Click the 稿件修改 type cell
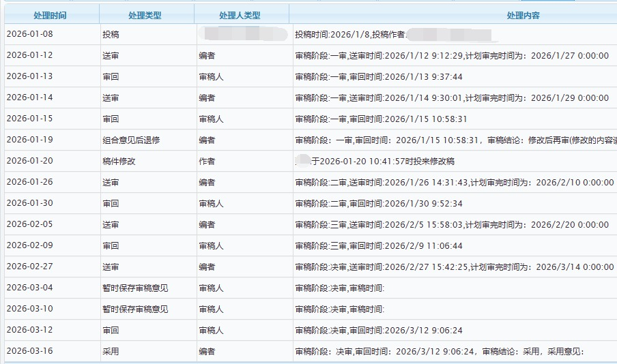617x364 pixels. click(x=119, y=161)
